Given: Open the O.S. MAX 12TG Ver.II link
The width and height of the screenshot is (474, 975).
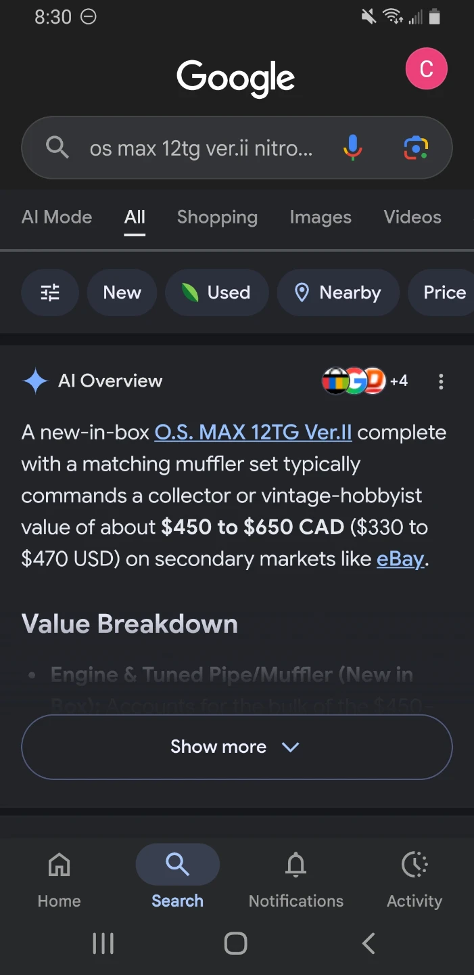Looking at the screenshot, I should point(253,433).
